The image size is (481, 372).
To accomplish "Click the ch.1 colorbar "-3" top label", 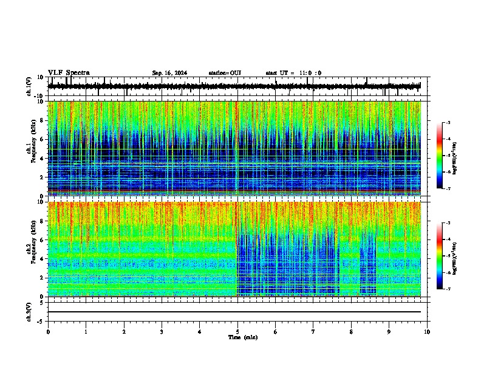I will (x=448, y=122).
